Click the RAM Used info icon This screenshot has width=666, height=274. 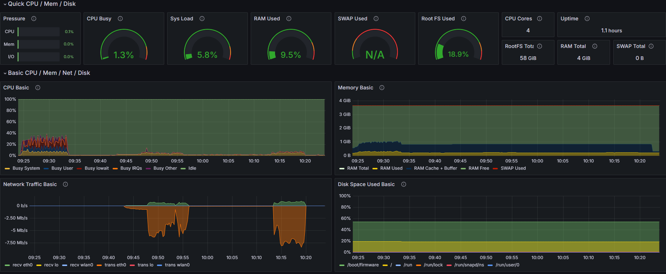click(289, 19)
